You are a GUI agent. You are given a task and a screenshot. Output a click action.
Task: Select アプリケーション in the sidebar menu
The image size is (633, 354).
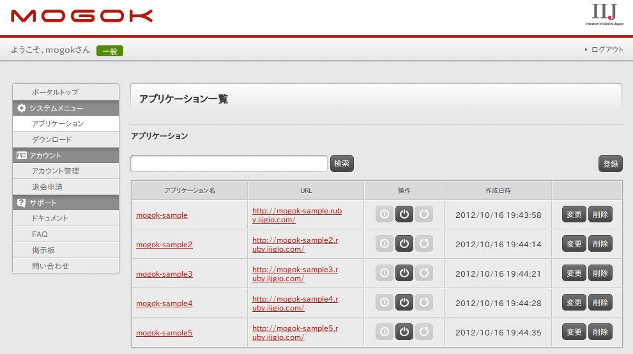[66, 123]
